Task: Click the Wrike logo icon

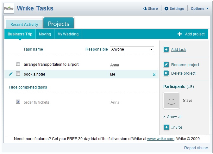Action: pyautogui.click(x=9, y=9)
